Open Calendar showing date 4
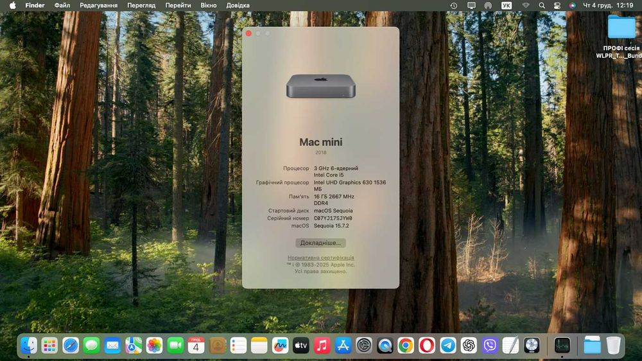The height and width of the screenshot is (361, 642). coord(196,346)
